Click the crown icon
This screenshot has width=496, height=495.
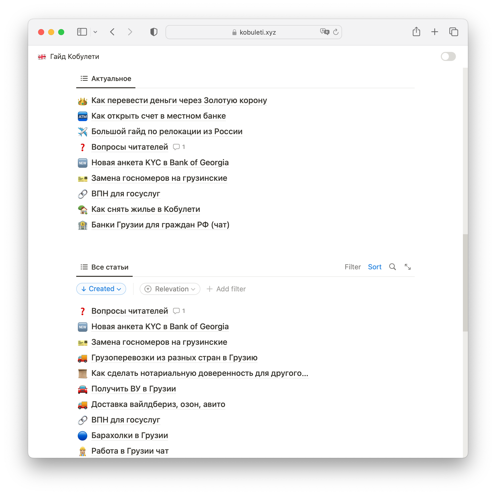82,101
